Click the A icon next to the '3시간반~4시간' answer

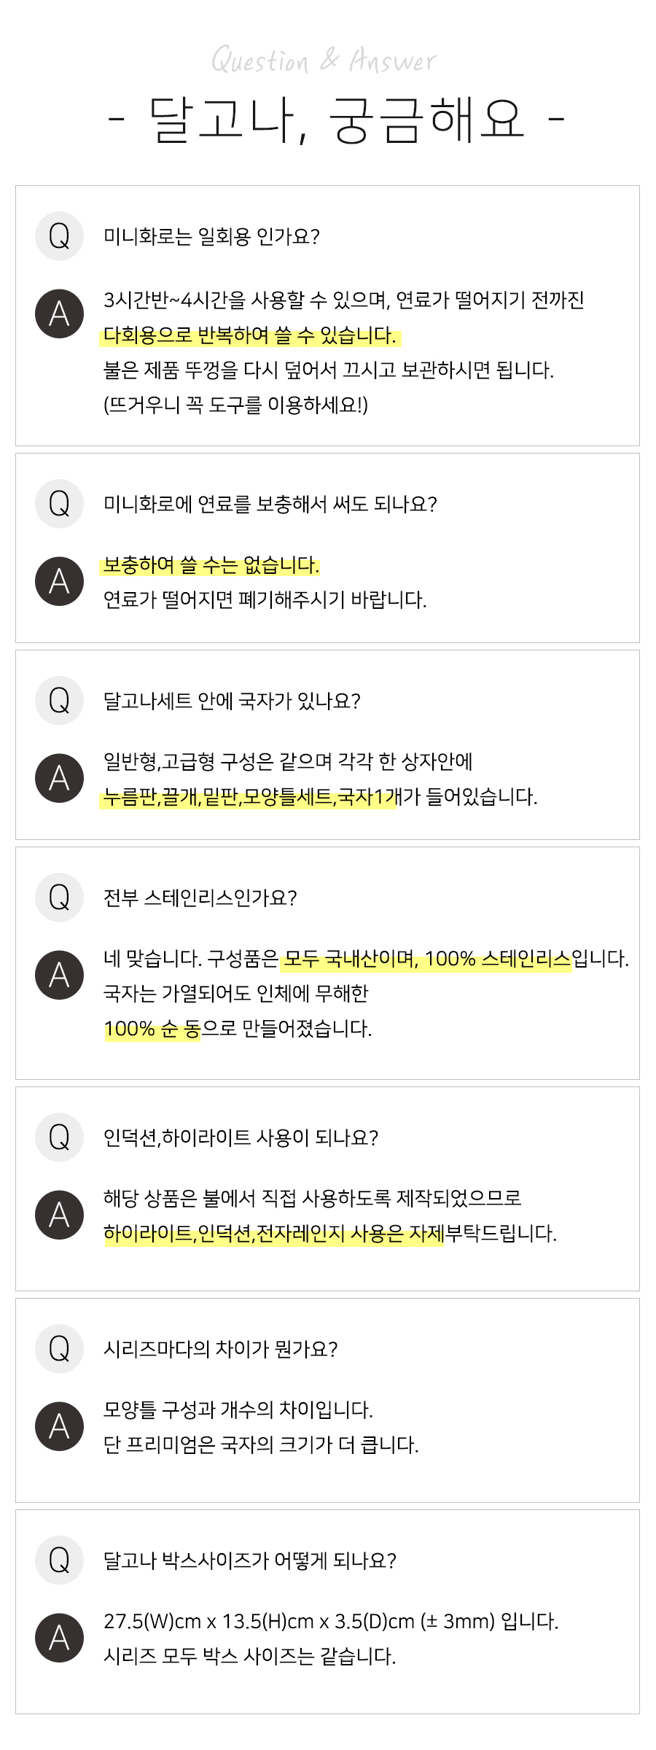point(59,314)
